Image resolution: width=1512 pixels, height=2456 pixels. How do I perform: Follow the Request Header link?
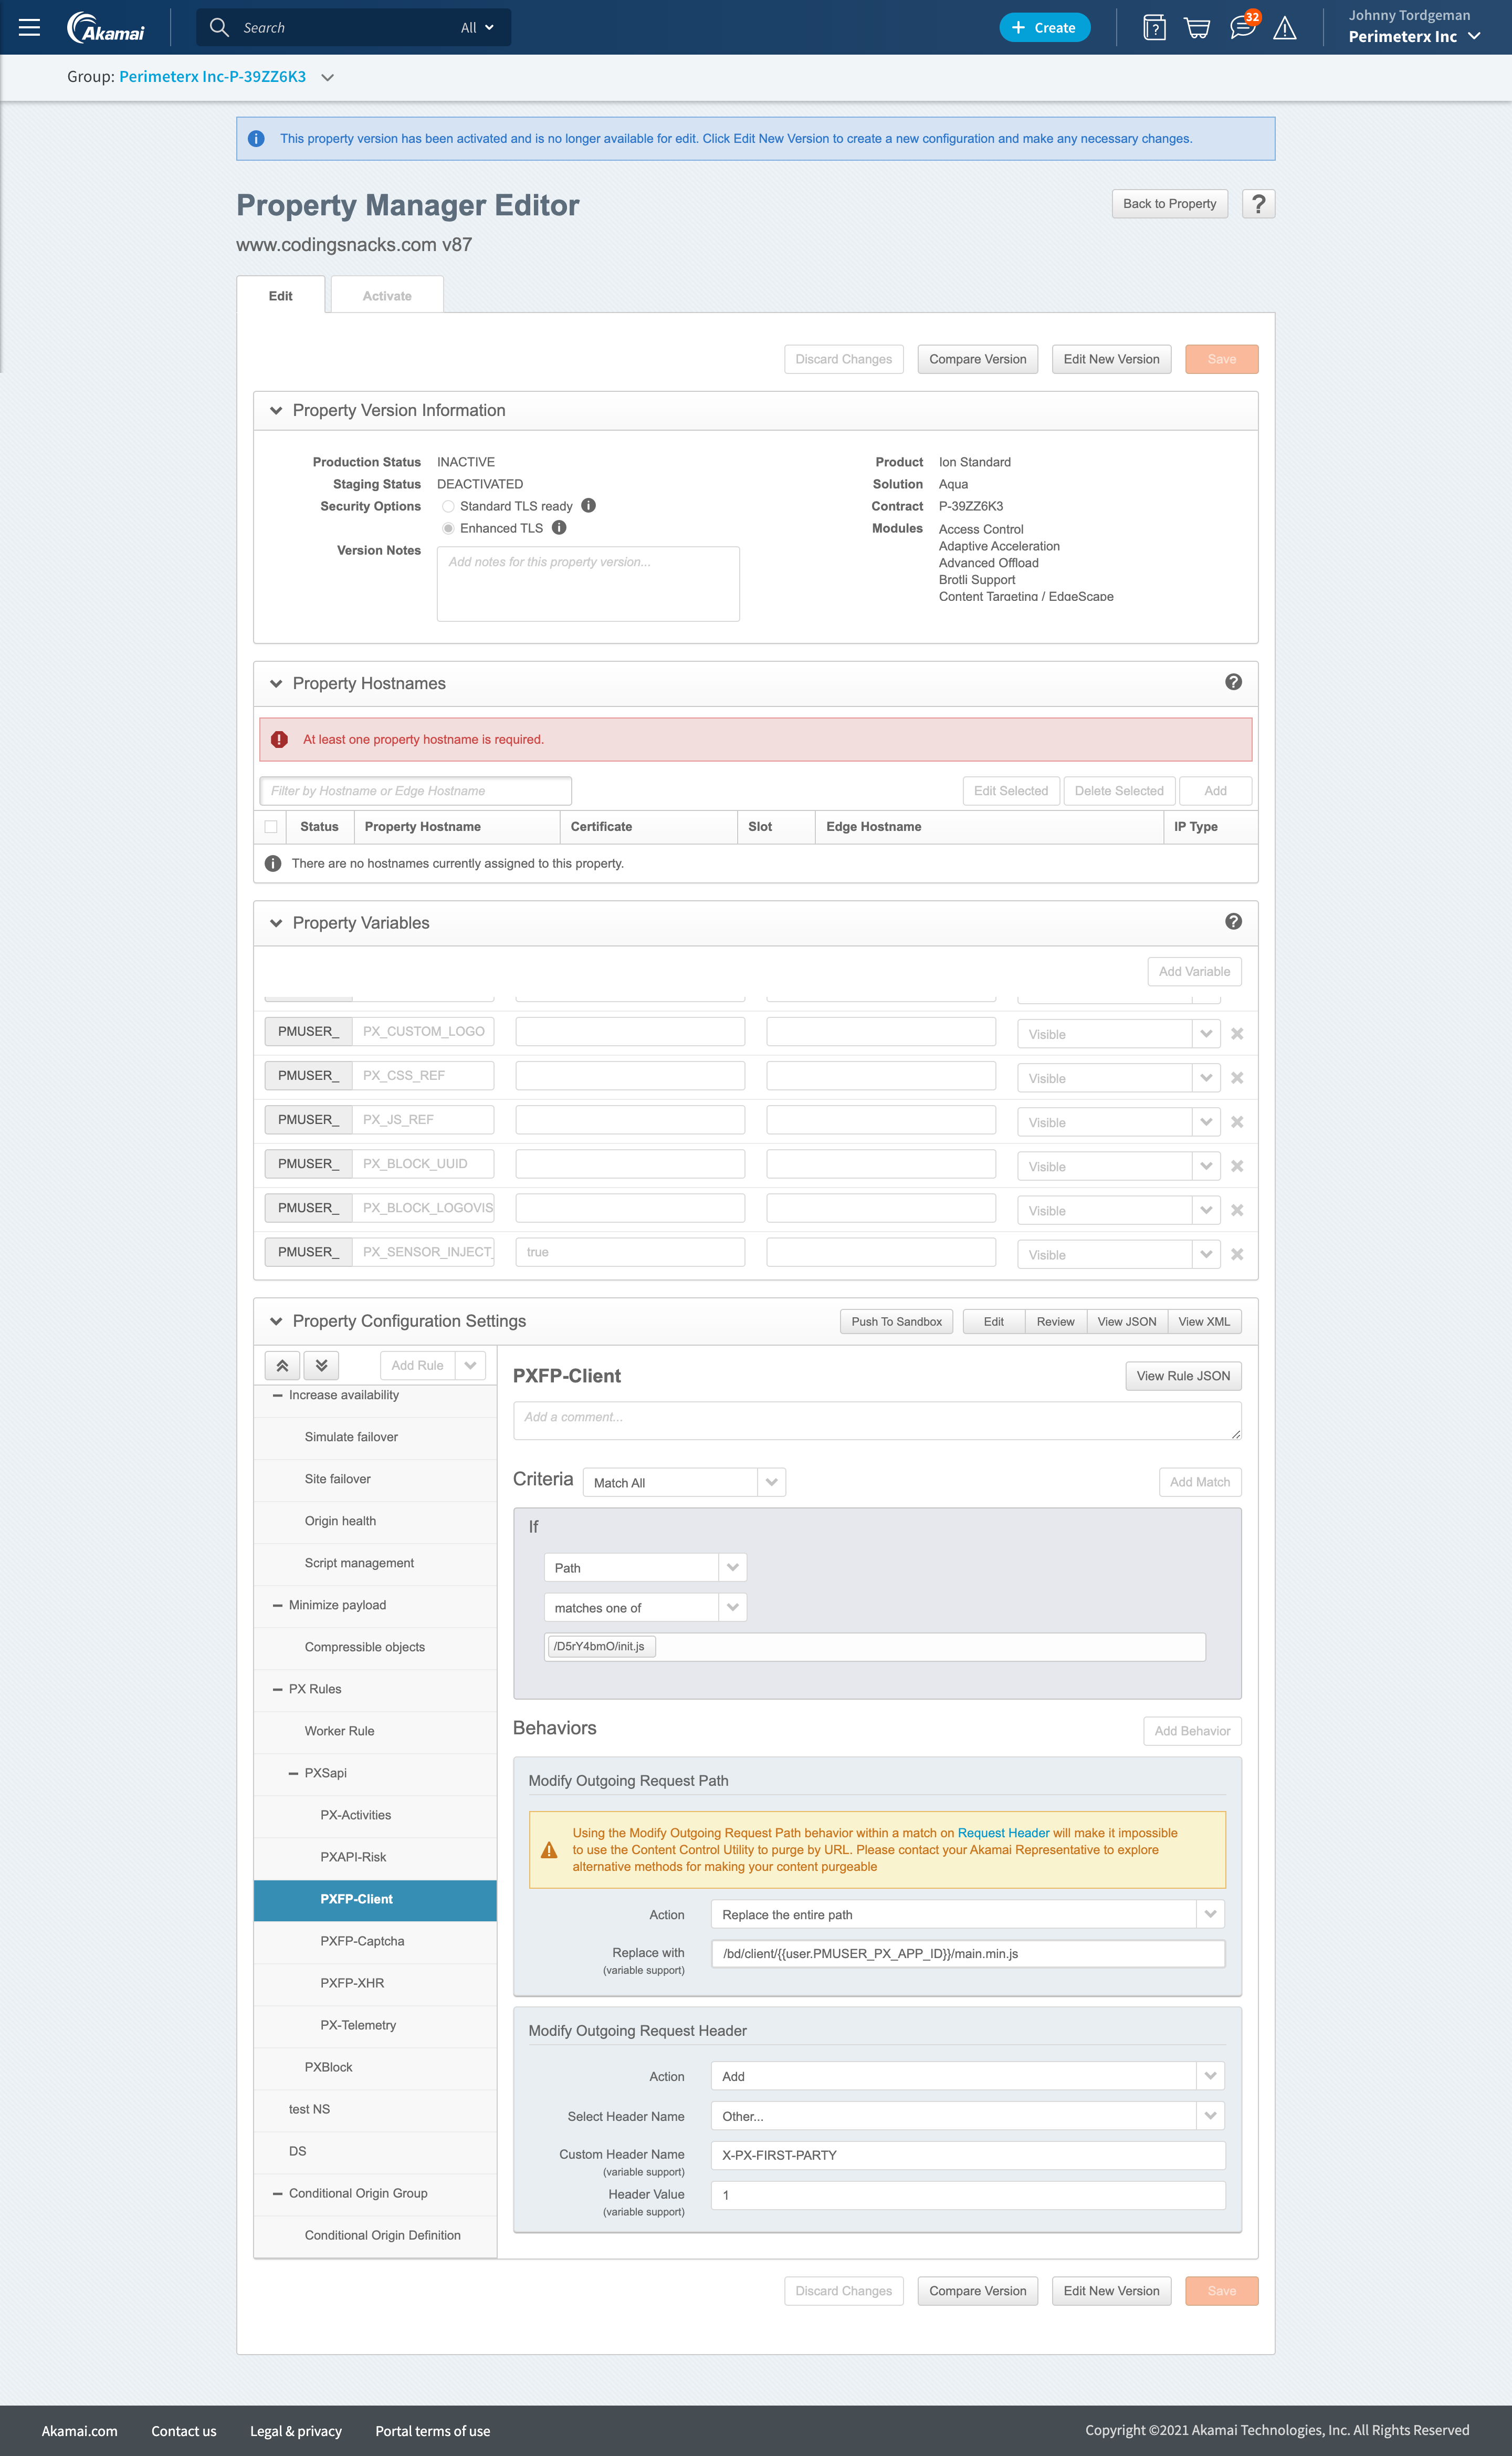tap(1003, 1833)
